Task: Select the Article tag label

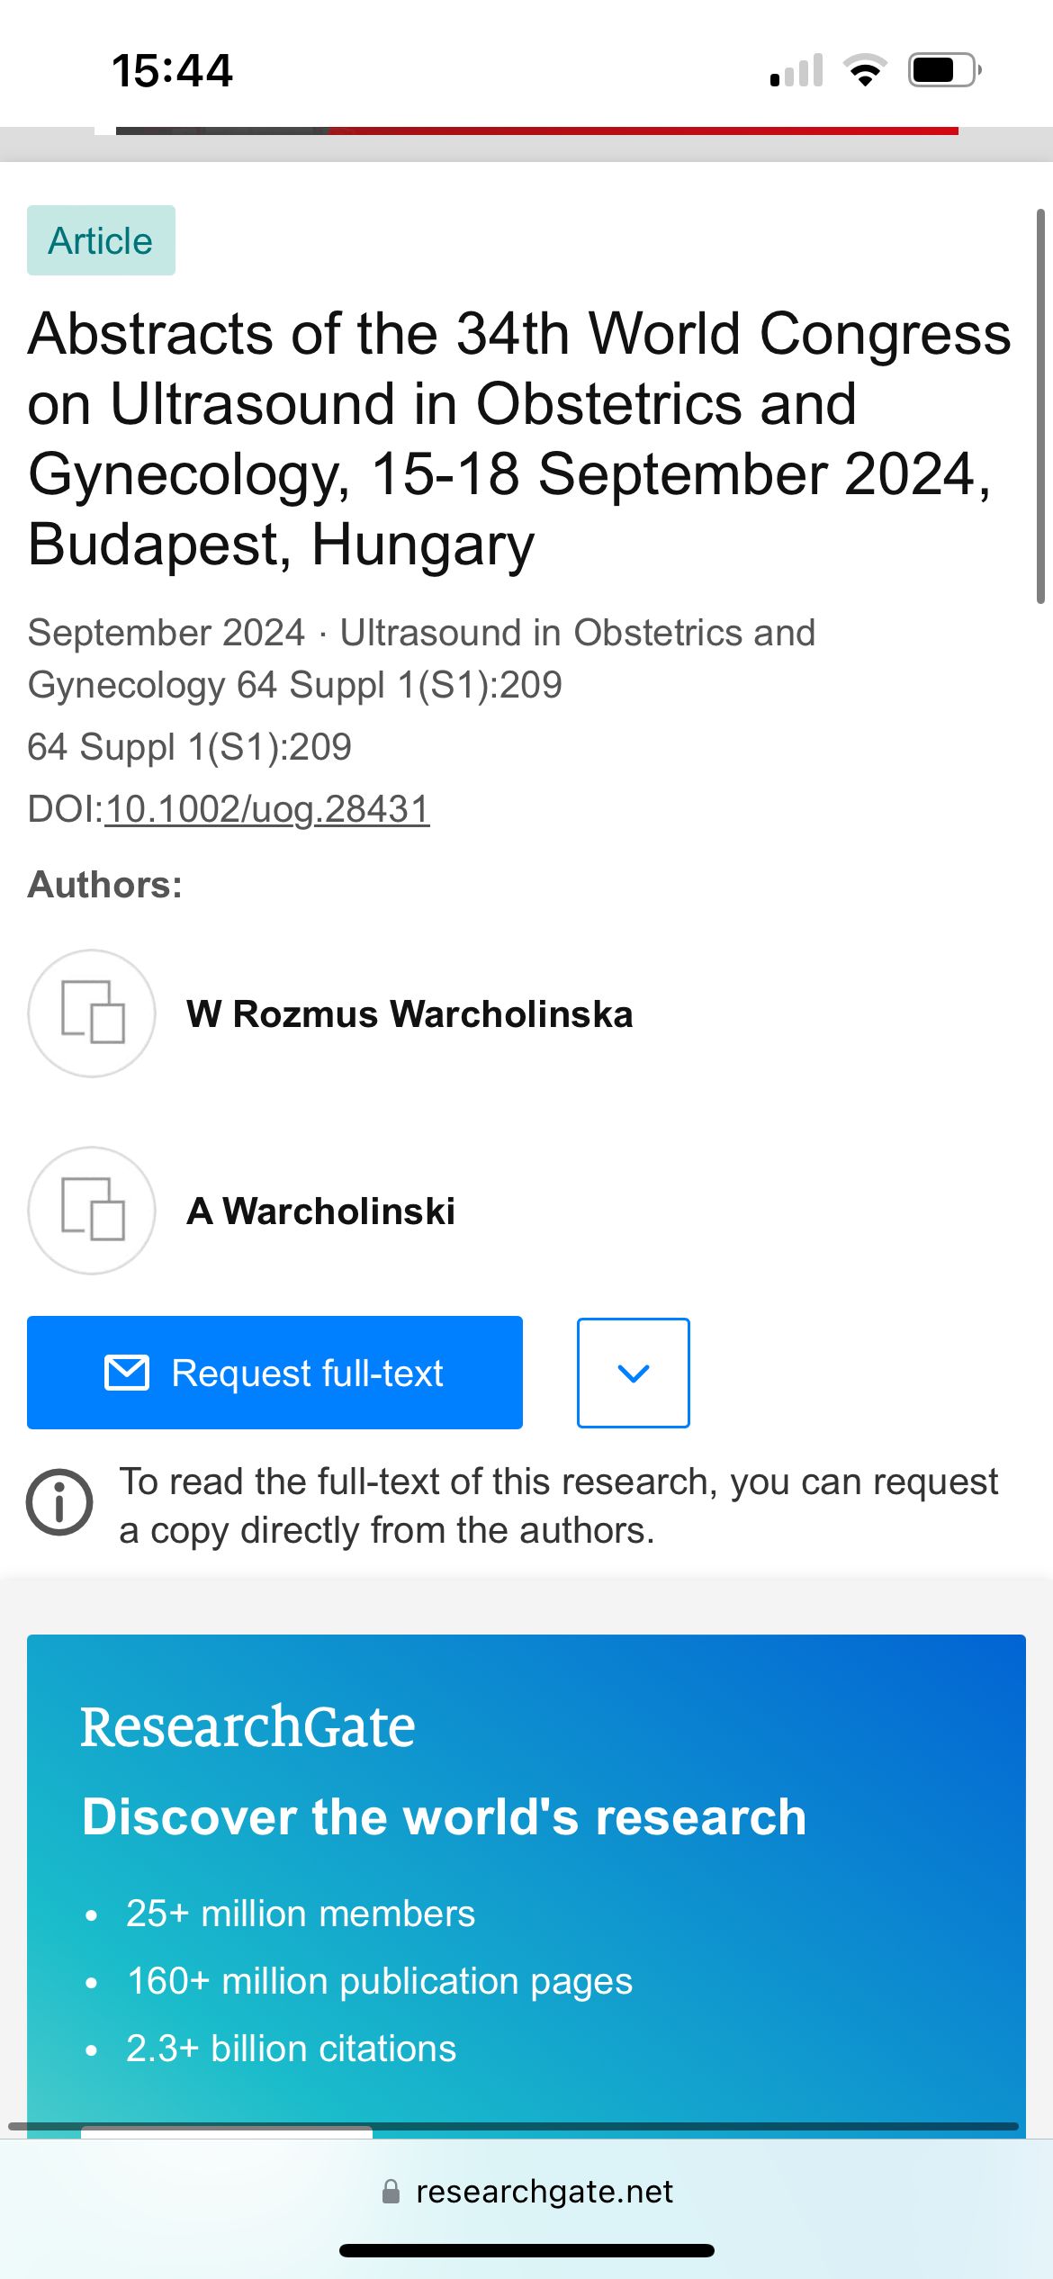Action: tap(101, 239)
